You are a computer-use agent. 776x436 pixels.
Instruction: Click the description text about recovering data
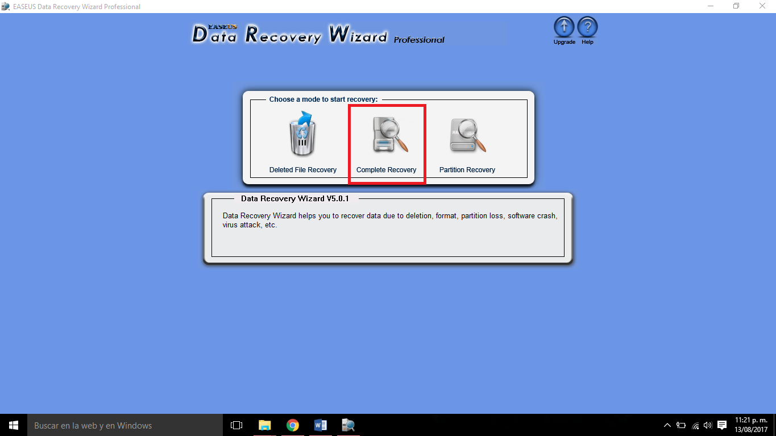(390, 221)
